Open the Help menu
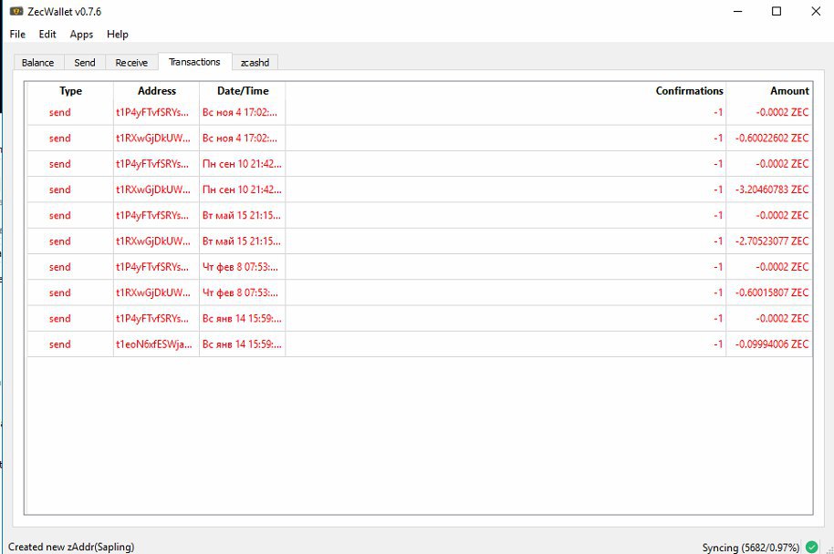 pos(118,34)
